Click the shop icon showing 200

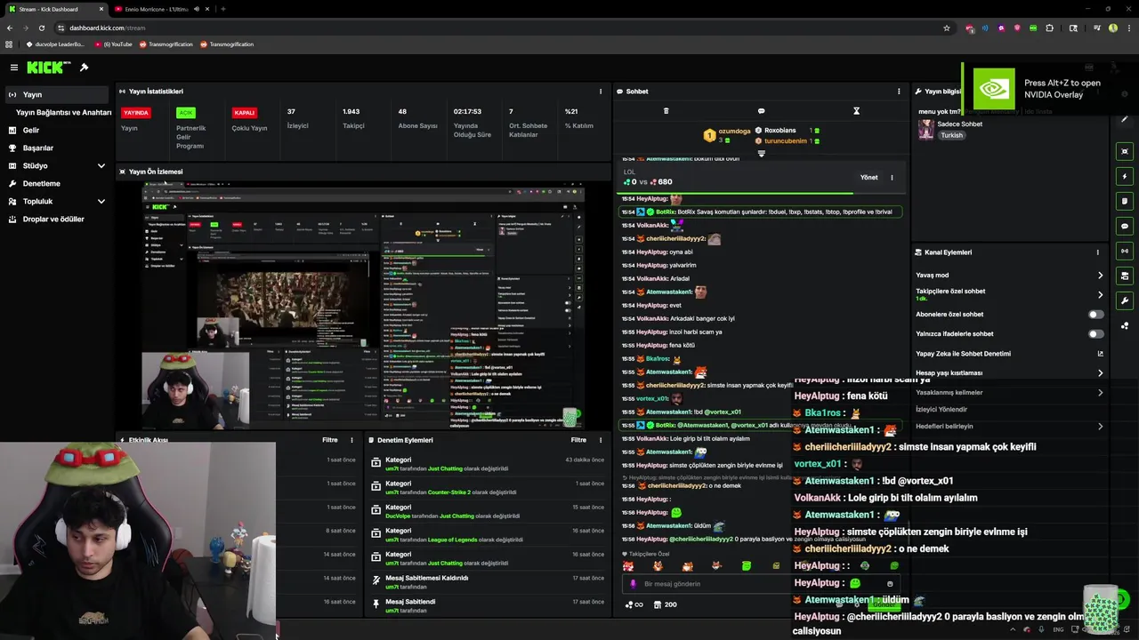click(x=665, y=604)
